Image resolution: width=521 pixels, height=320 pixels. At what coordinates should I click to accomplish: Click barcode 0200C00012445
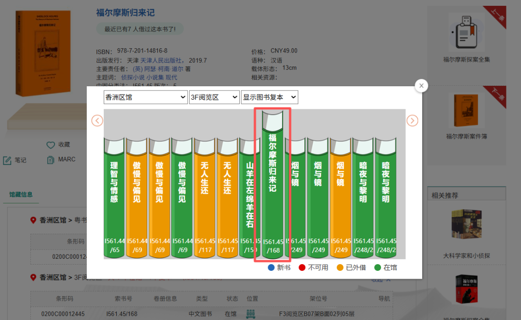pyautogui.click(x=63, y=314)
